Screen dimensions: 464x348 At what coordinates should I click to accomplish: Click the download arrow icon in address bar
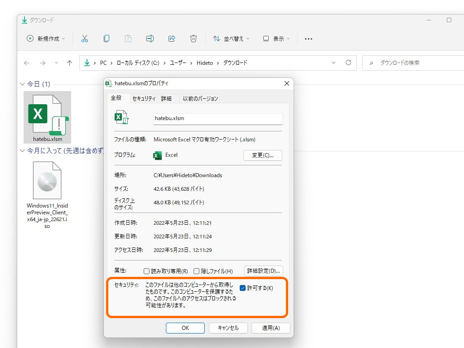(87, 63)
